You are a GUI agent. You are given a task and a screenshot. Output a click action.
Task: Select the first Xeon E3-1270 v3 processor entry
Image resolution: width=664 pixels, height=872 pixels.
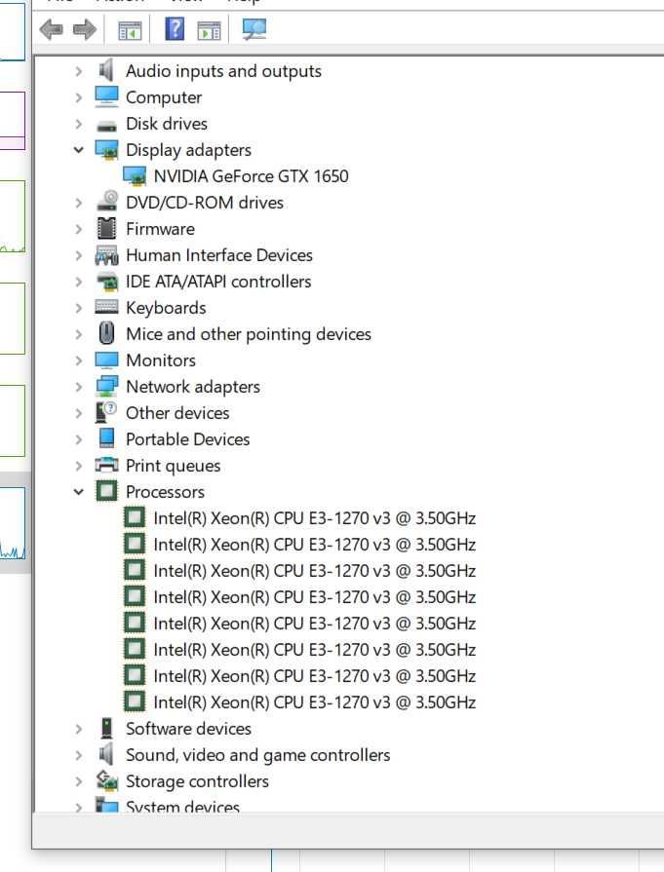click(x=315, y=518)
